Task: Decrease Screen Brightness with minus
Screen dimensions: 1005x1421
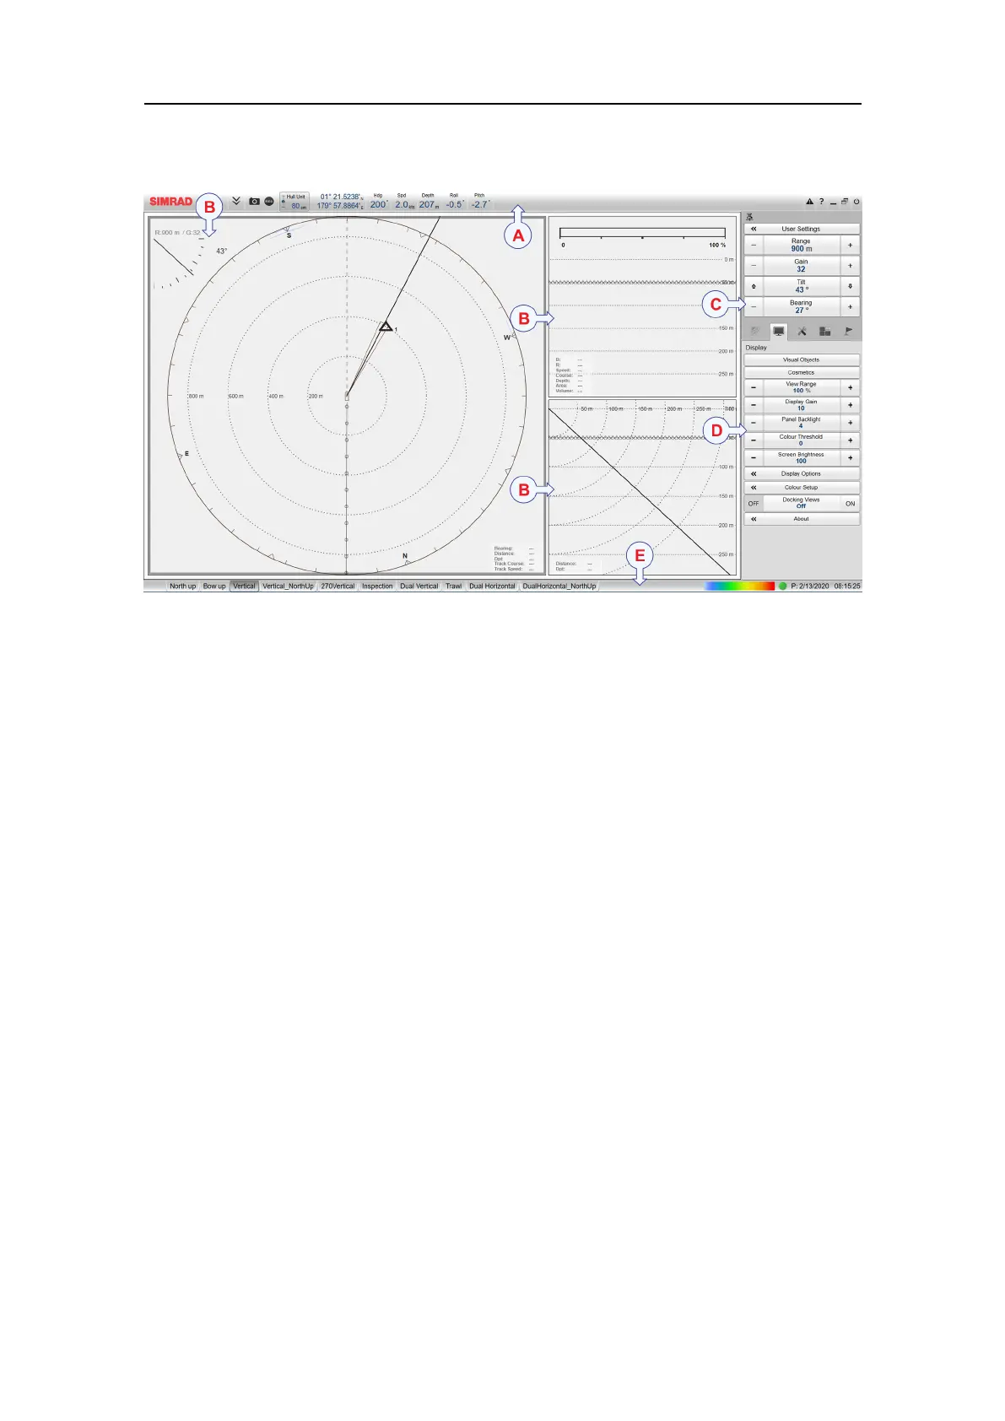Action: (x=754, y=458)
